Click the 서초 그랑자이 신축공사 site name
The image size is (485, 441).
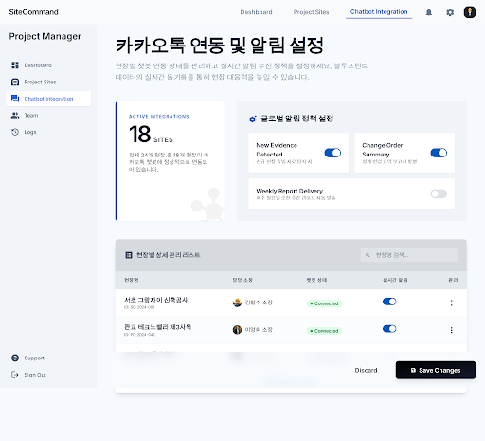click(155, 300)
